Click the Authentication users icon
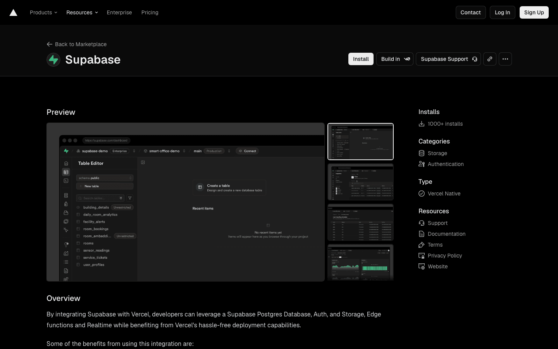This screenshot has height=349, width=558. point(422,164)
